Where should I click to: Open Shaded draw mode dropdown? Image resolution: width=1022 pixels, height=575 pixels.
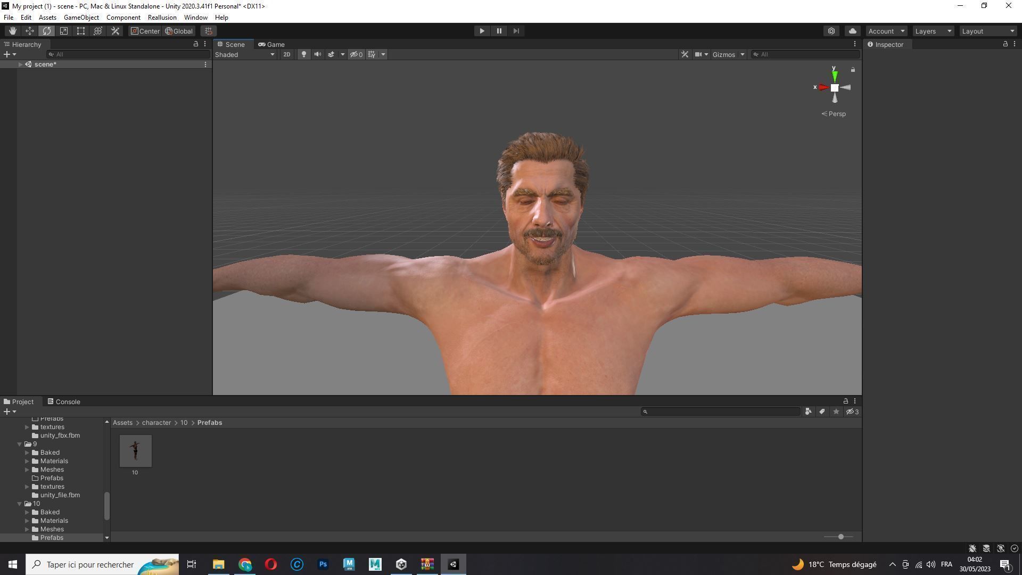(245, 54)
